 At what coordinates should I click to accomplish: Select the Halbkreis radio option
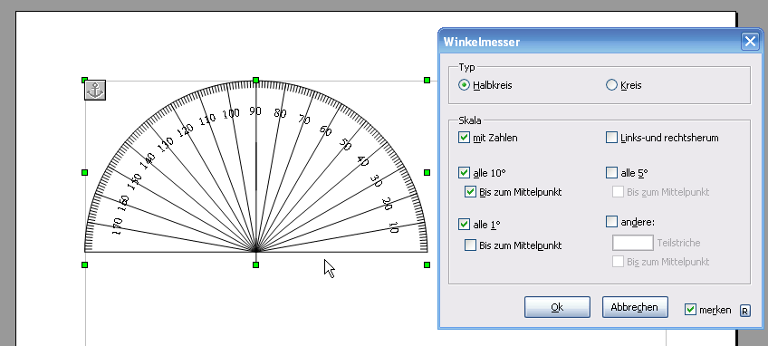(464, 85)
